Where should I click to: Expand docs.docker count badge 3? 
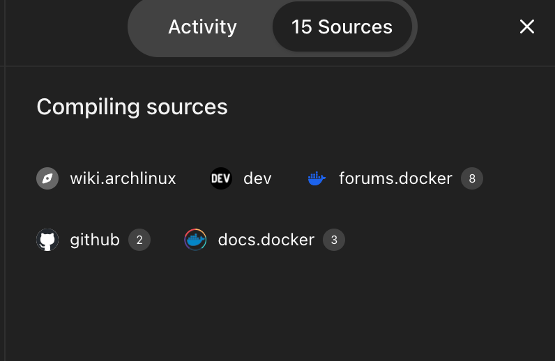[334, 240]
